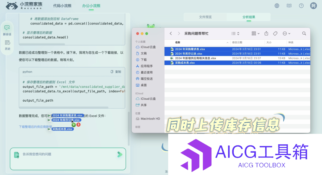Copy the python code block (复制)
The height and width of the screenshot is (175, 322).
point(116,72)
